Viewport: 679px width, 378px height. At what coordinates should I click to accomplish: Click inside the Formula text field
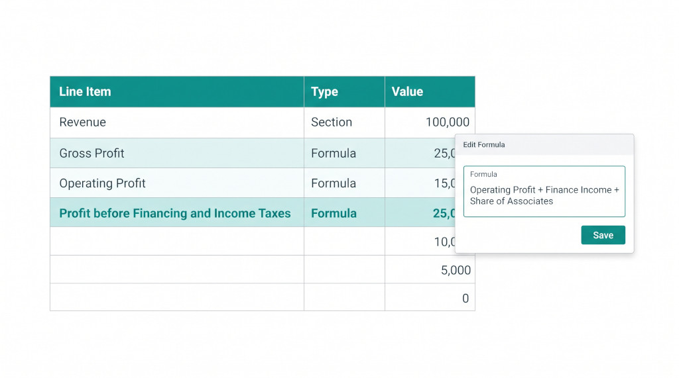[x=544, y=191]
